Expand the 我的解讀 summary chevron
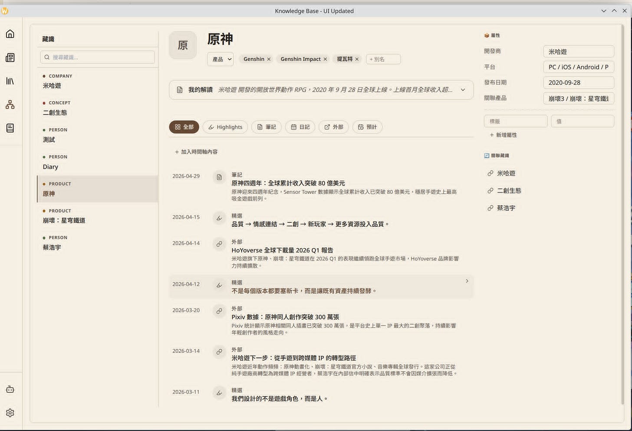 click(463, 90)
